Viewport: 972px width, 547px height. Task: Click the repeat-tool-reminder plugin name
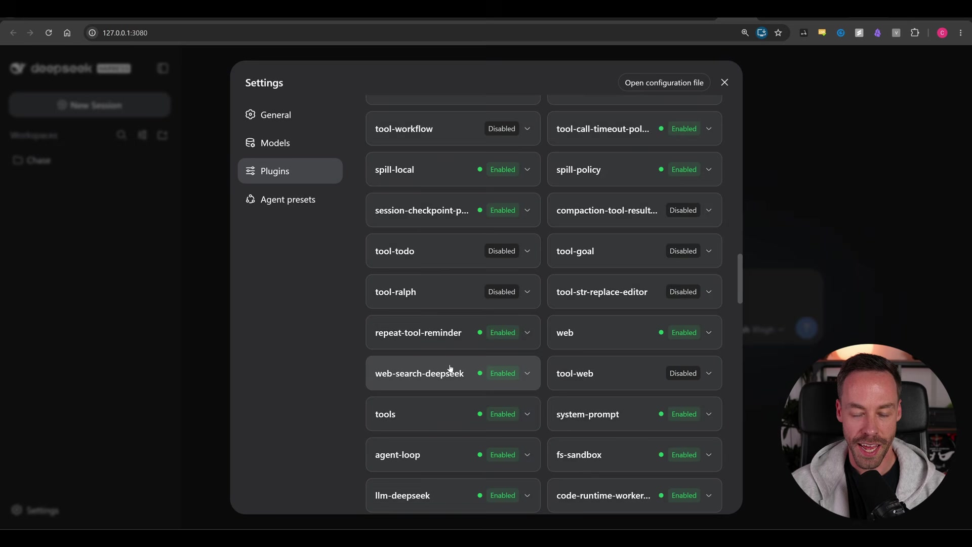point(418,333)
